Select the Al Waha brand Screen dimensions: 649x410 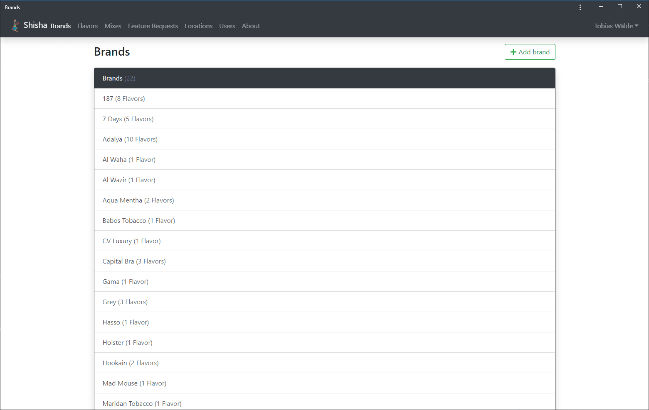click(x=325, y=160)
